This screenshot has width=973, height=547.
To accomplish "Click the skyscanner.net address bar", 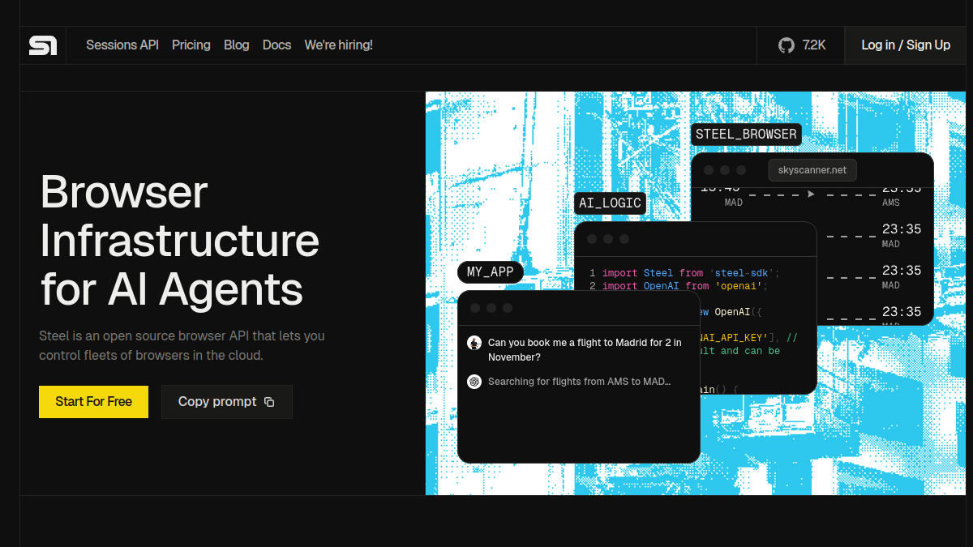I will pyautogui.click(x=812, y=170).
